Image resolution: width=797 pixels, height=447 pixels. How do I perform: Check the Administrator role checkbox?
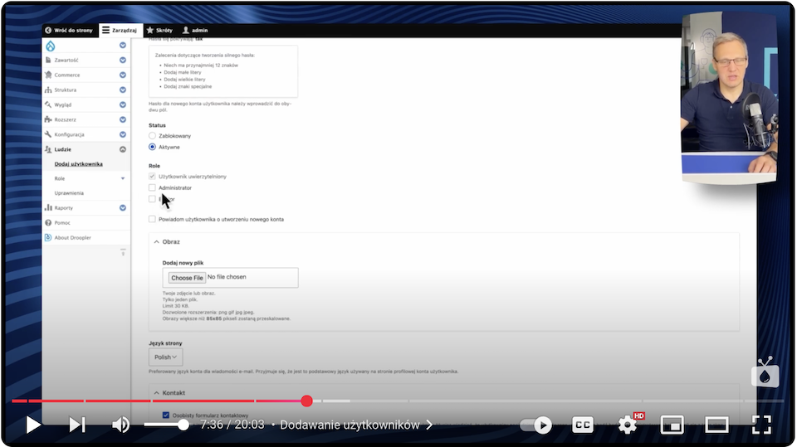coord(152,187)
